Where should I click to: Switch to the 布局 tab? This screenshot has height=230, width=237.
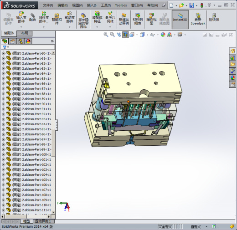pyautogui.click(x=25, y=33)
